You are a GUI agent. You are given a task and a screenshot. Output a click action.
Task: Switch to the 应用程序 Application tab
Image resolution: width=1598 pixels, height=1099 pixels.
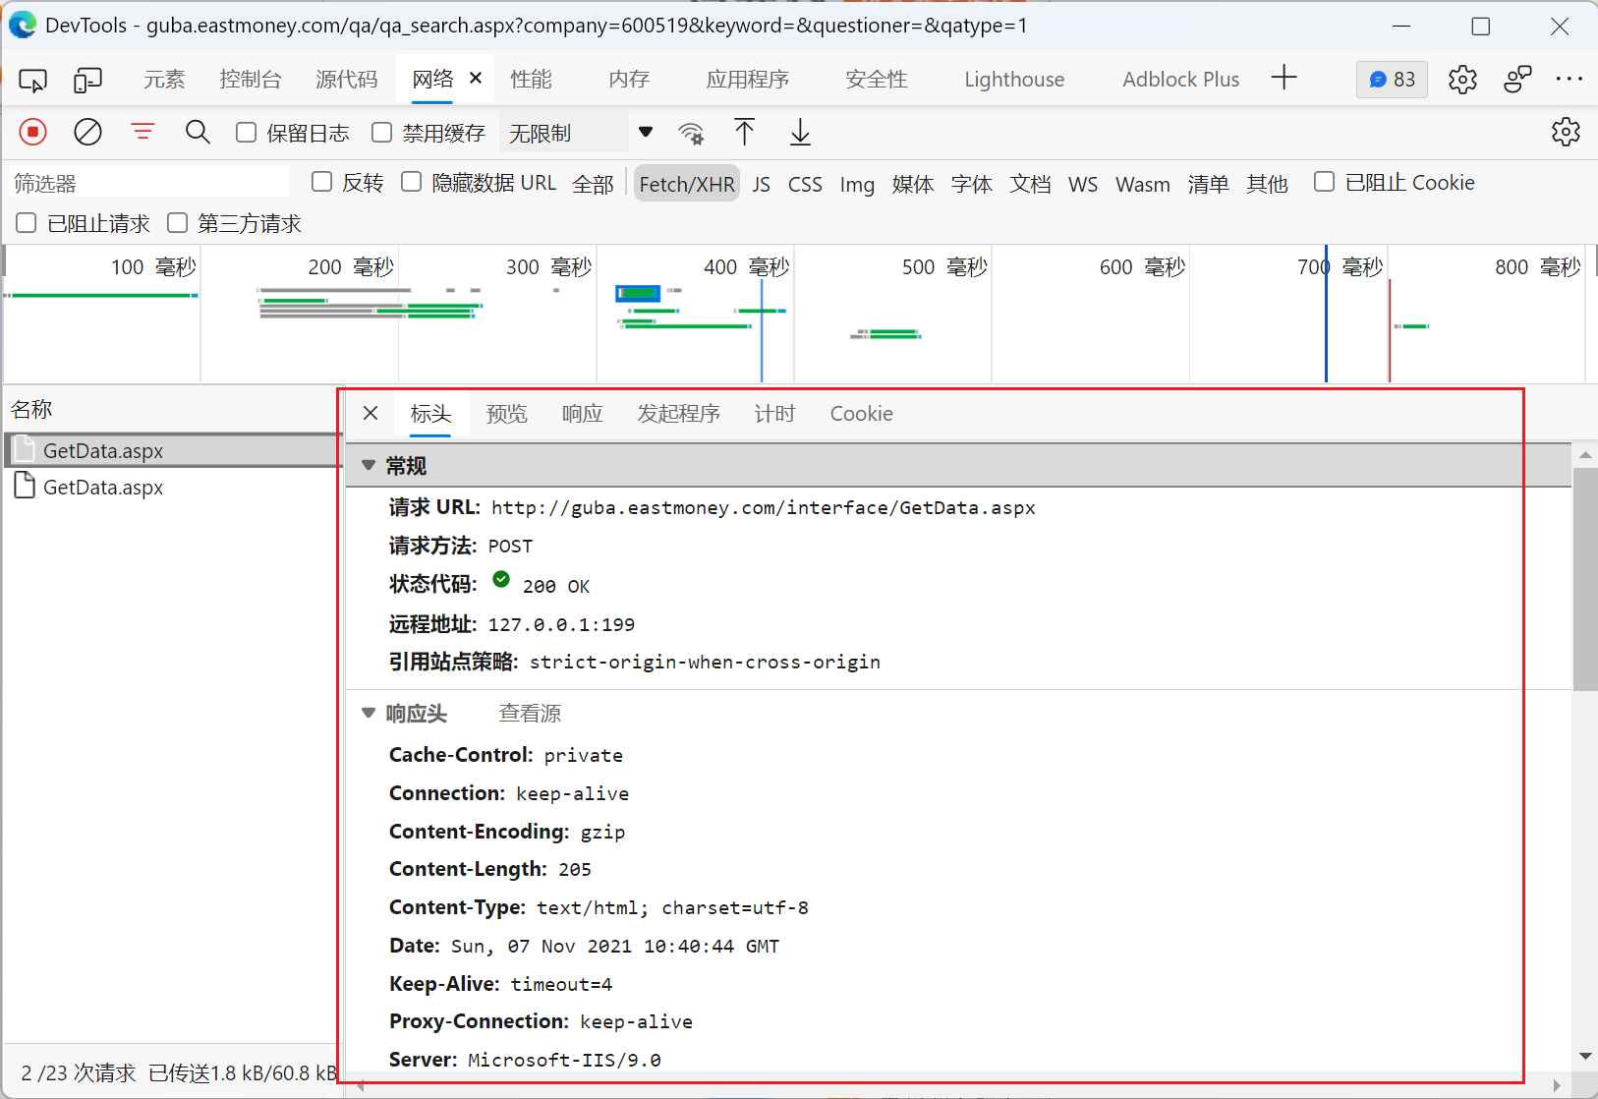pos(748,80)
